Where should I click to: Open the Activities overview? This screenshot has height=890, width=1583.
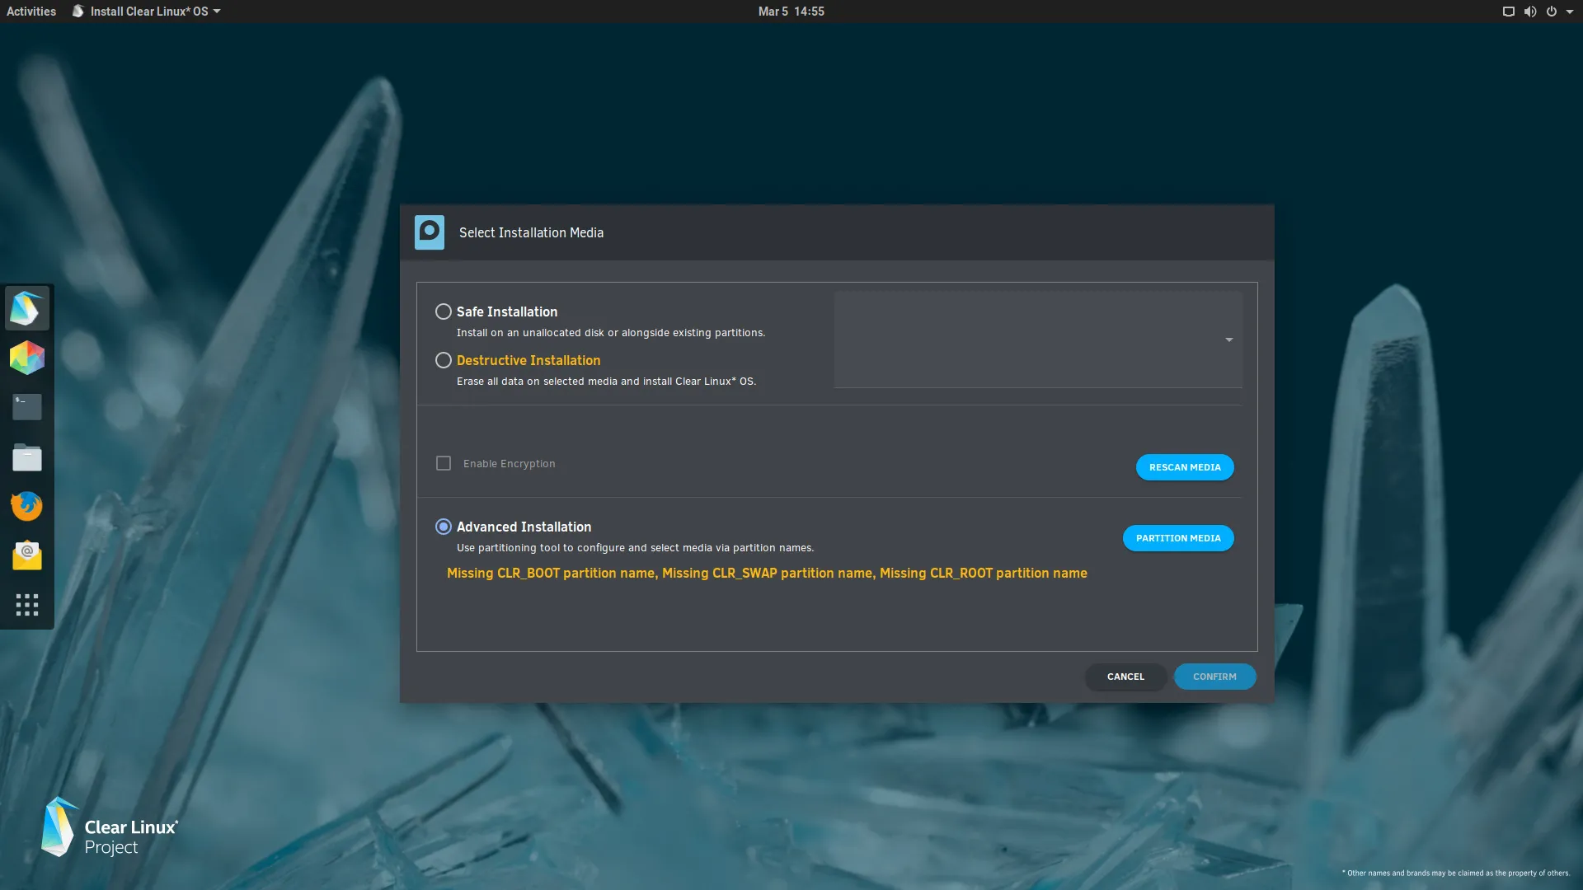point(31,12)
